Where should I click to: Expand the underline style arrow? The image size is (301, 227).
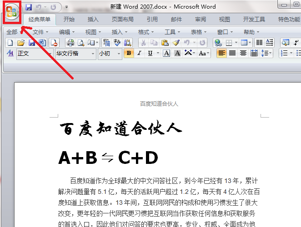[x=158, y=53]
